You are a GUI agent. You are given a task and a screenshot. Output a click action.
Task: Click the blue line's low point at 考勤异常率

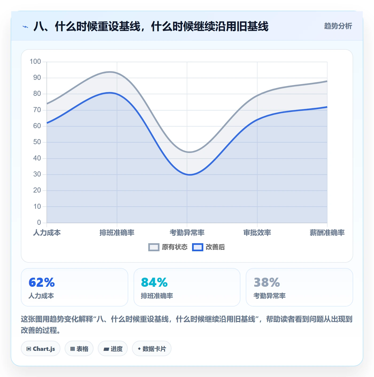coord(187,175)
